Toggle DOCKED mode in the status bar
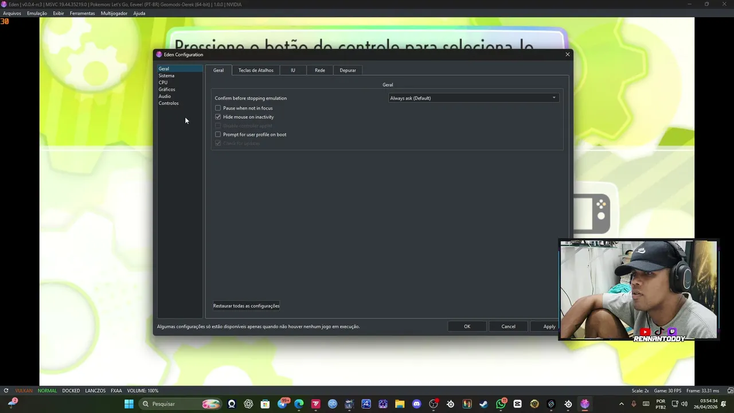 click(71, 391)
